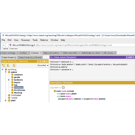Close the DL Class Axiom Renderer panel

[x=133, y=57]
